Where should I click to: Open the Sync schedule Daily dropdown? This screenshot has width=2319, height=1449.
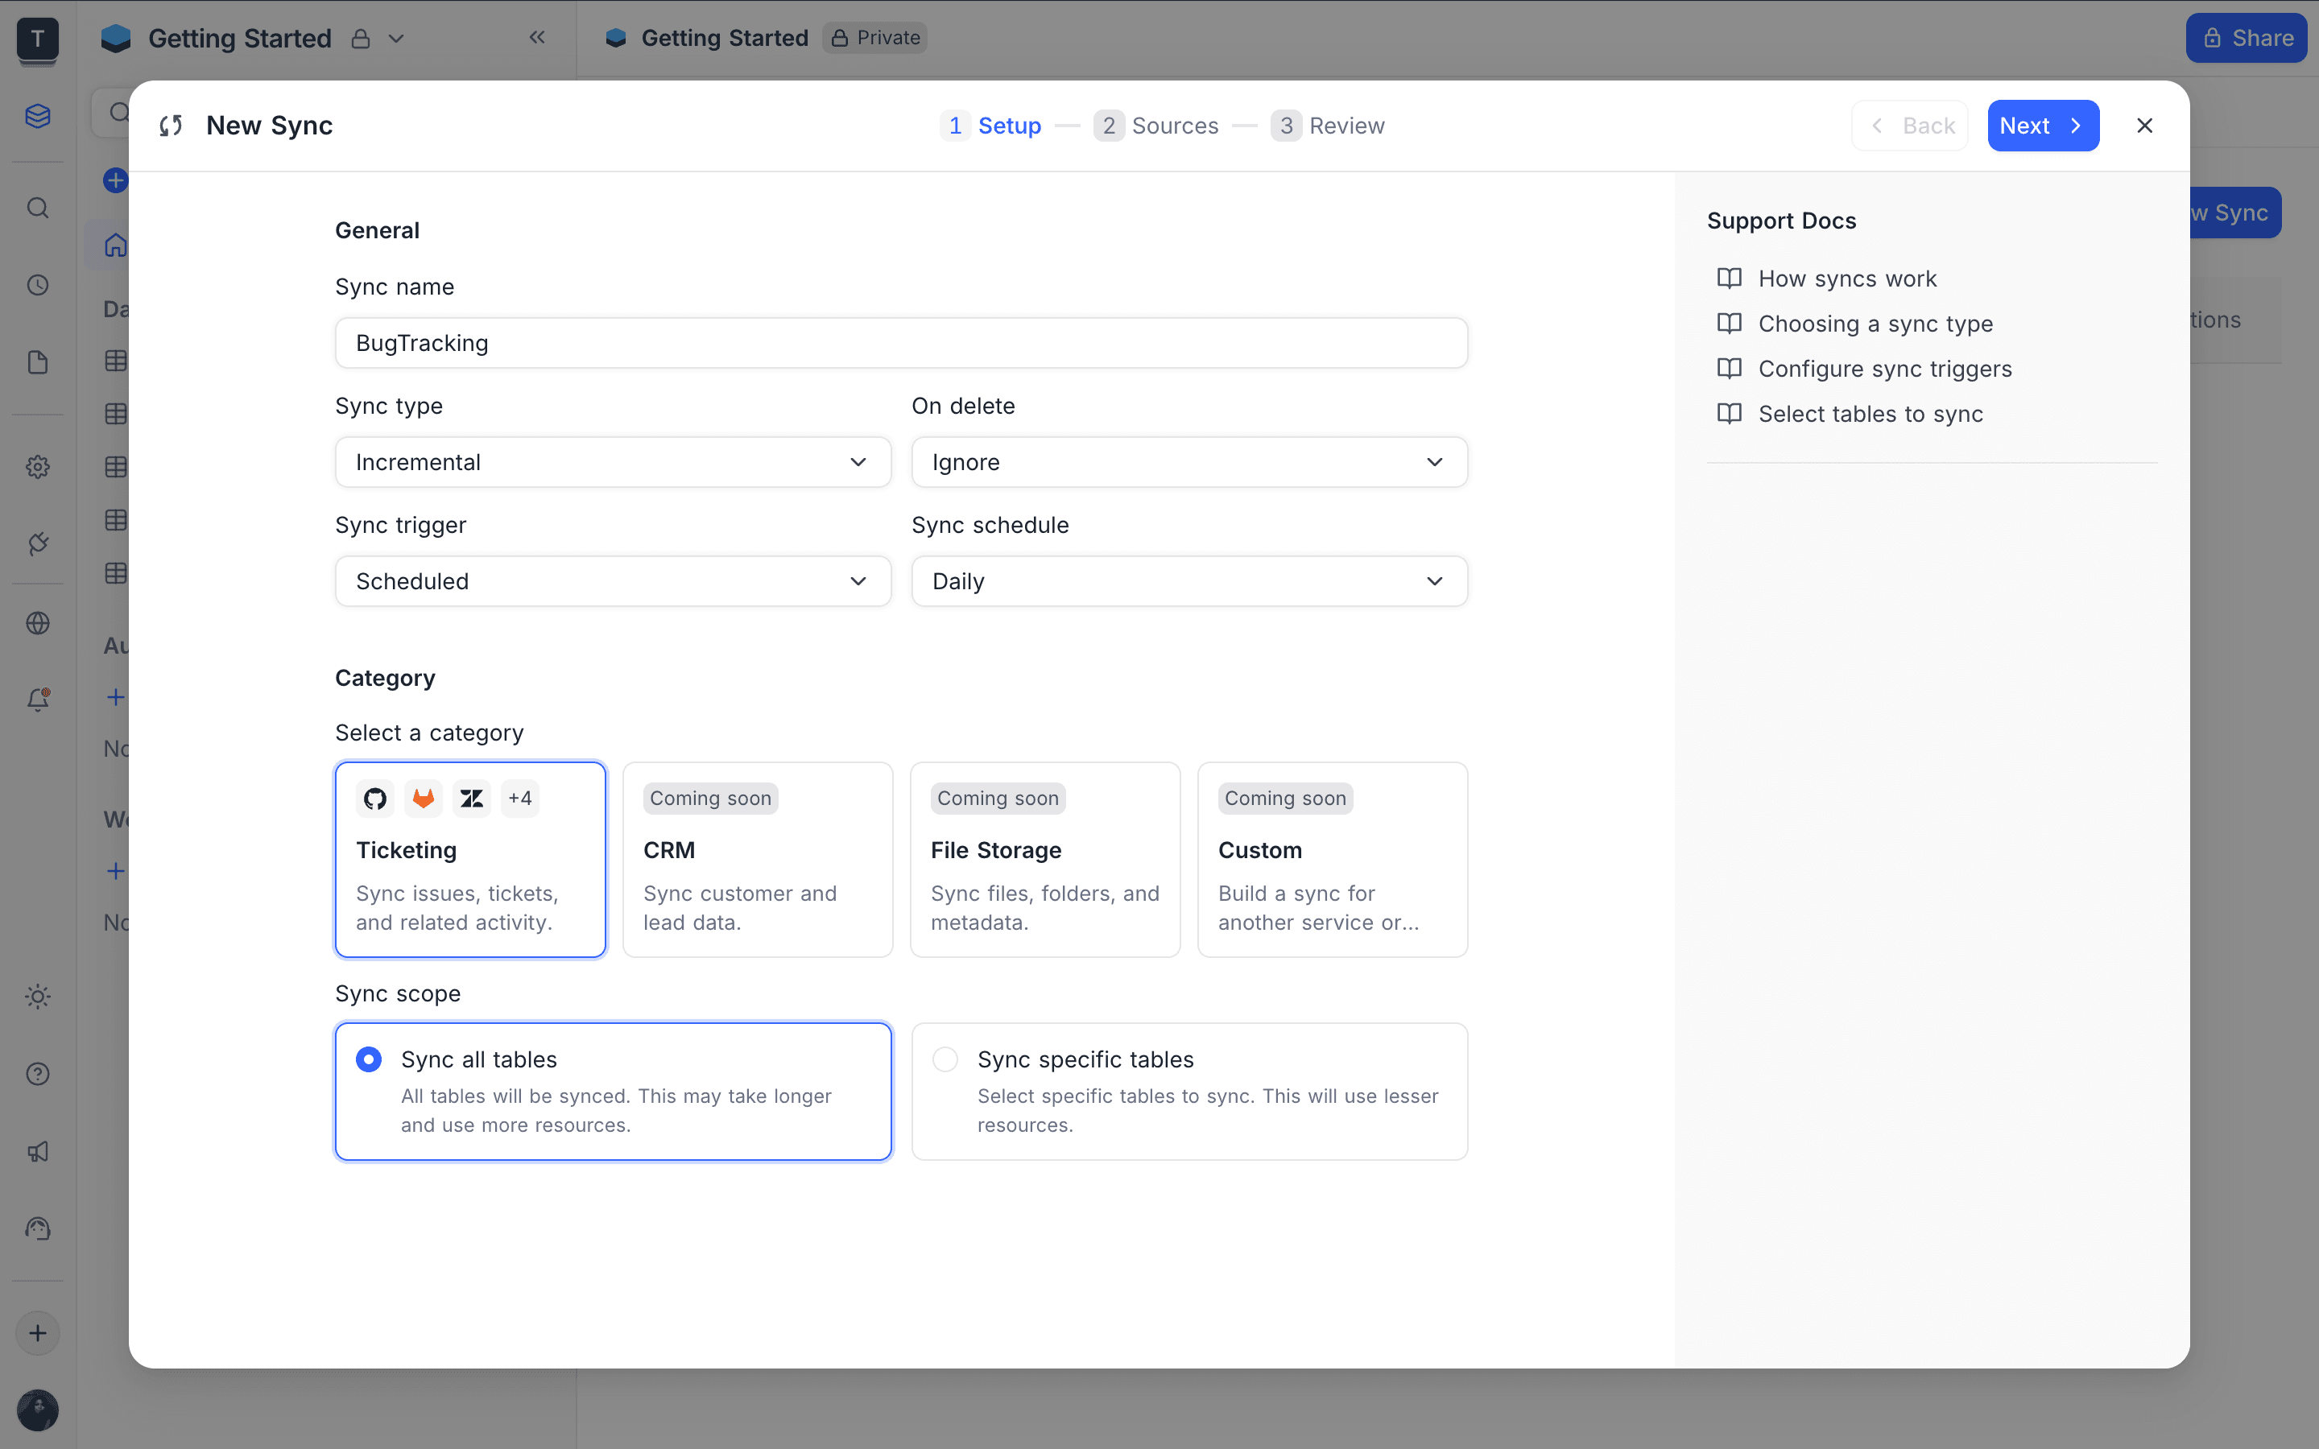click(x=1188, y=580)
